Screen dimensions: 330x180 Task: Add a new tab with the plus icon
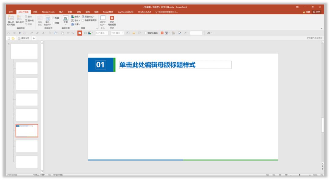34,38
